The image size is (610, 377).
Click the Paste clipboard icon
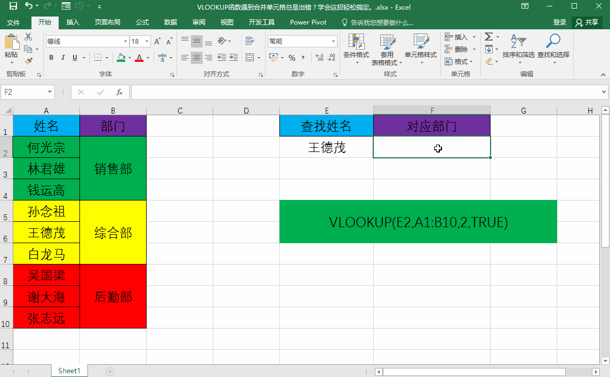pos(11,42)
